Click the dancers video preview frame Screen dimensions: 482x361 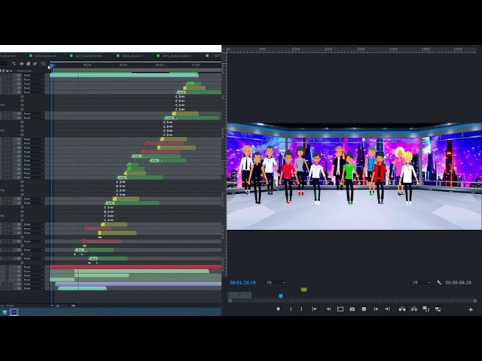click(354, 176)
